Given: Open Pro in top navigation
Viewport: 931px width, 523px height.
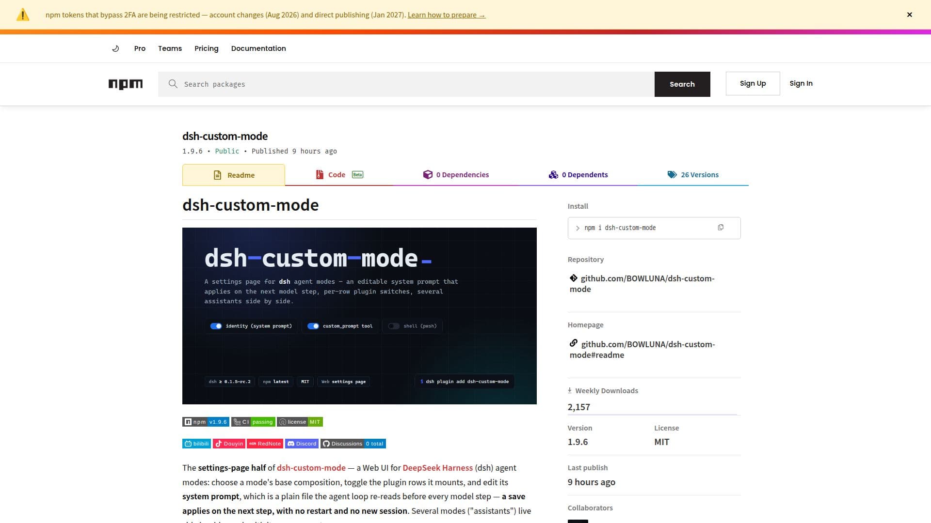Looking at the screenshot, I should [140, 48].
